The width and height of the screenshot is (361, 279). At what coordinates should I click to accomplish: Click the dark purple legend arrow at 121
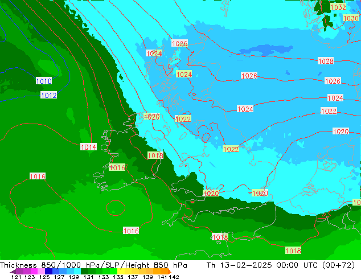point(13,272)
